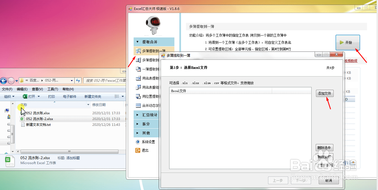The width and height of the screenshot is (378, 190).
Task: Click 打印 in Explorer toolbar
Action: coord(52,96)
